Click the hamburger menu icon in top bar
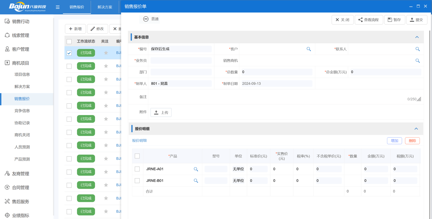The width and height of the screenshot is (432, 219). pyautogui.click(x=58, y=6)
